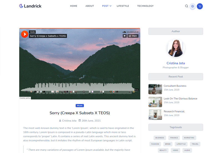Open the Cookie policy link

[x=25, y=98]
